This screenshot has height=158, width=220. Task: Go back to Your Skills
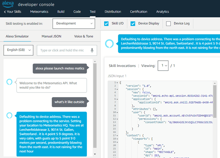(x=14, y=12)
